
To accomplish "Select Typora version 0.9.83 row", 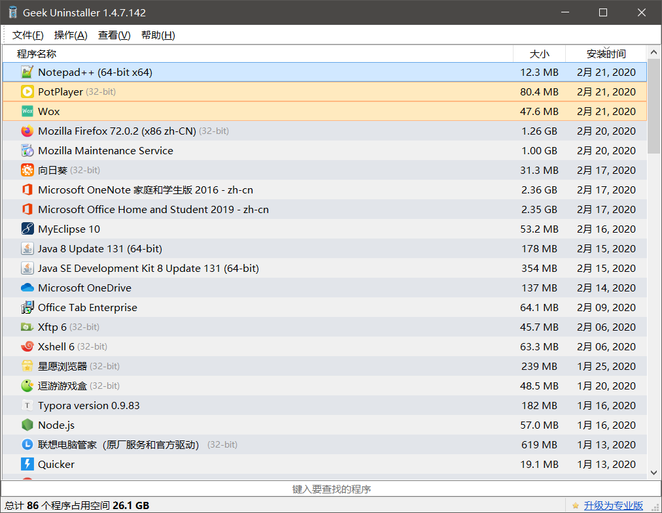I will 324,405.
